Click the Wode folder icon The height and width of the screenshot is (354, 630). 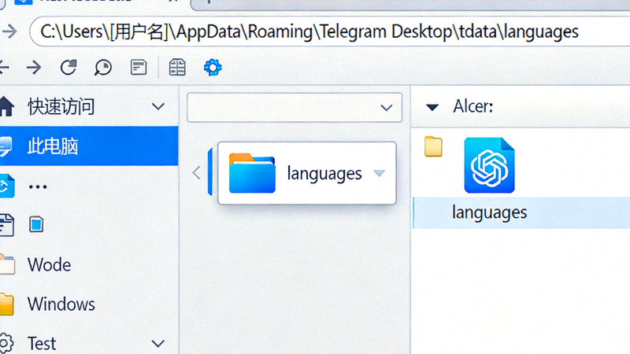coord(7,264)
